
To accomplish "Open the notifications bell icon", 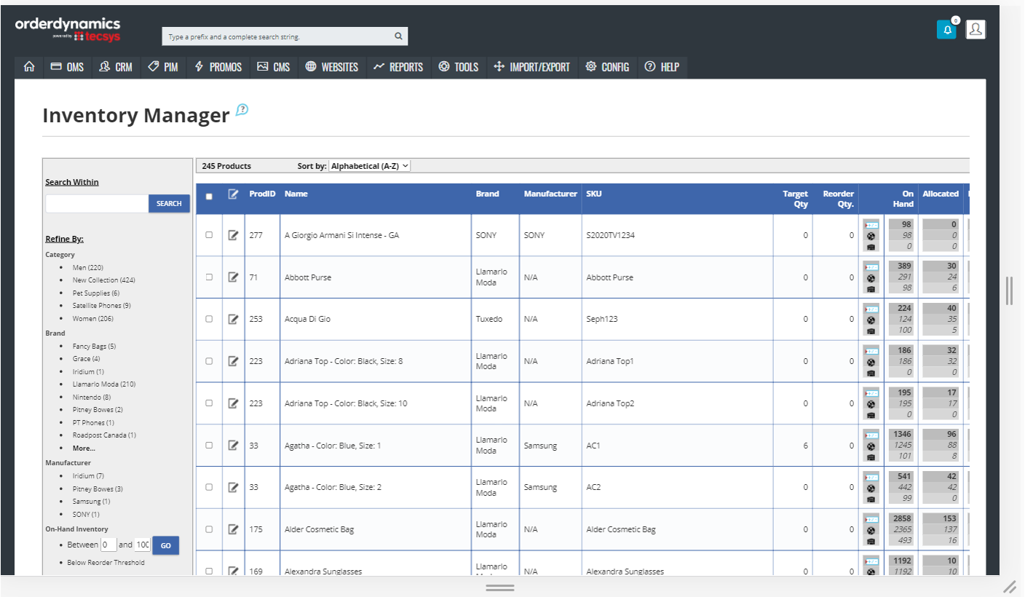I will (x=946, y=29).
